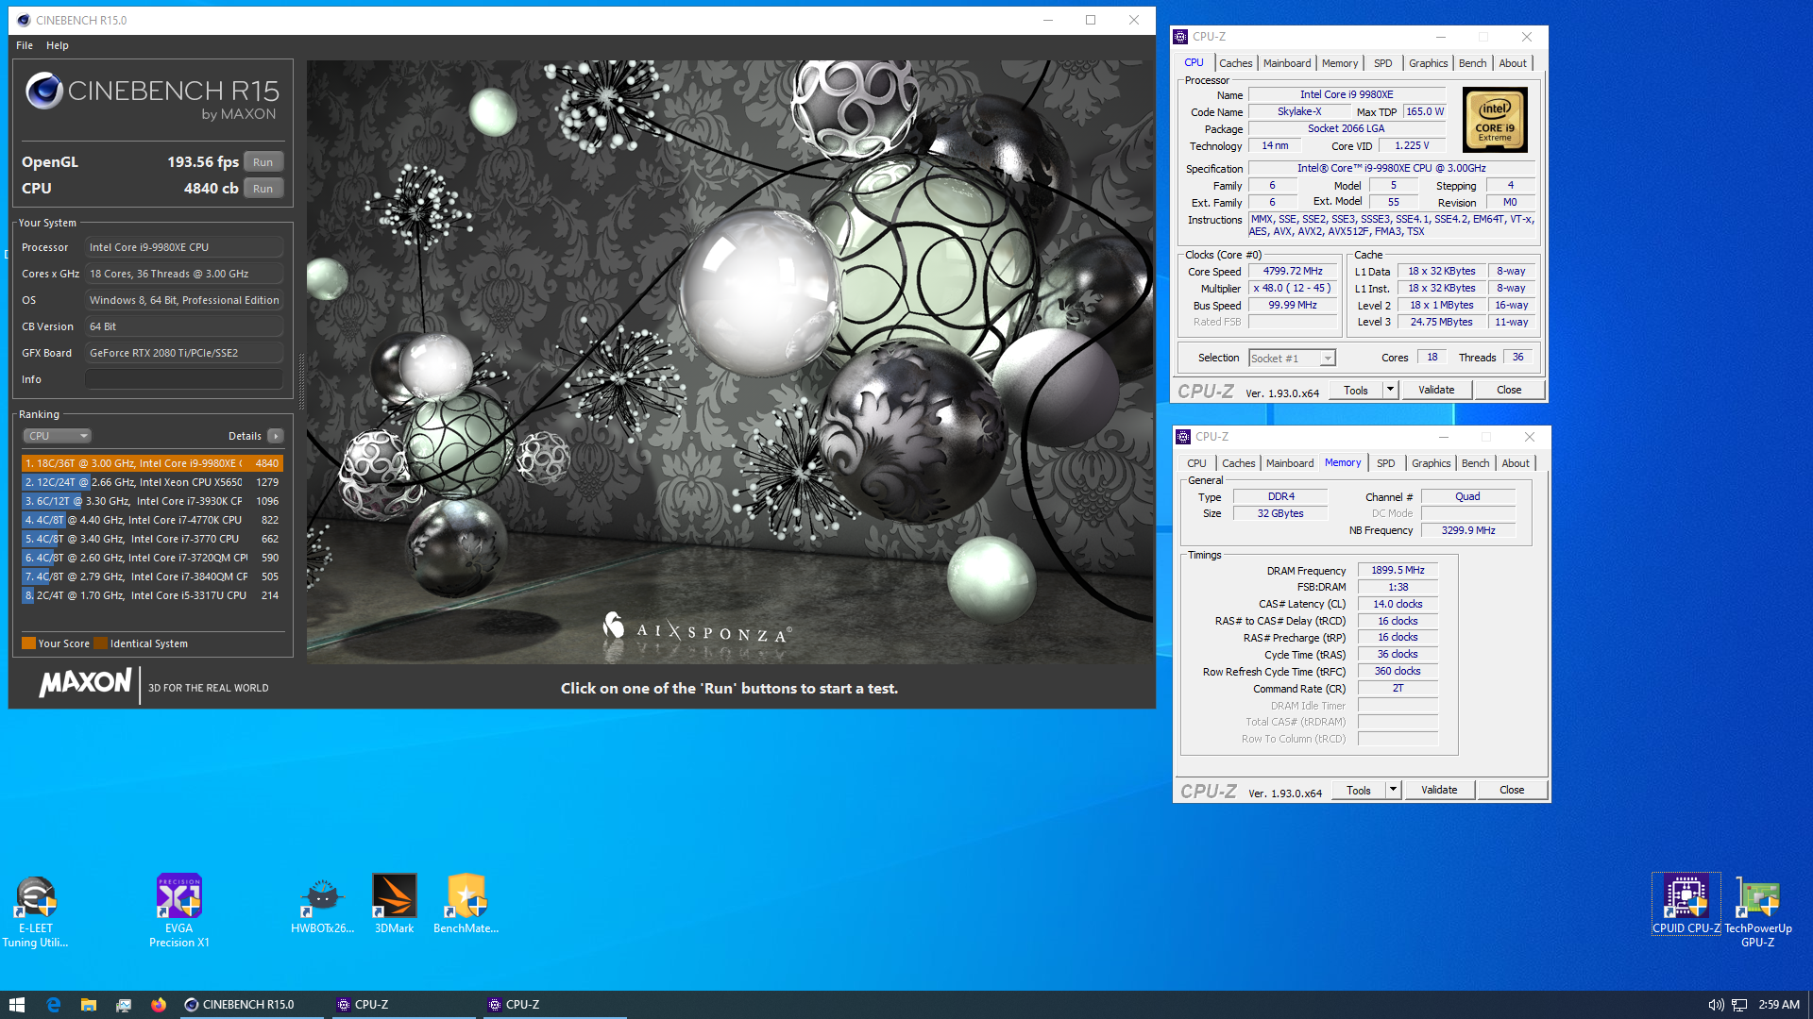The image size is (1813, 1019).
Task: Click the Identical System legend swatch
Action: [100, 643]
